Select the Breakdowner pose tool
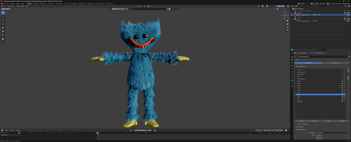The height and width of the screenshot is (142, 351). (x=3, y=43)
